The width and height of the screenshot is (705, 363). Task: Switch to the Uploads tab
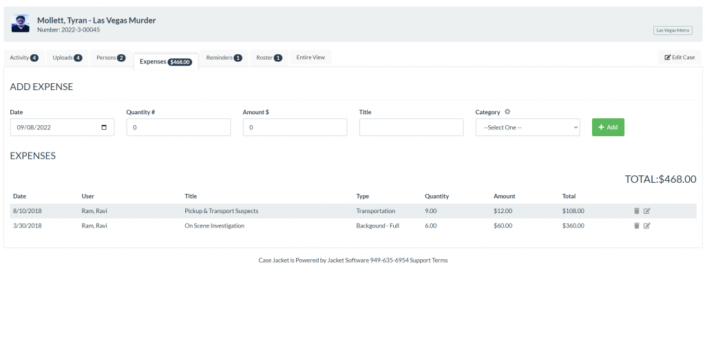67,58
